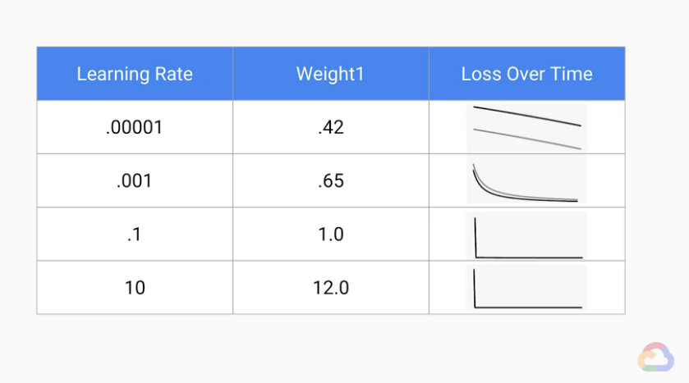Image resolution: width=689 pixels, height=383 pixels.
Task: Open the linear decreasing loss chart thumbnail
Action: click(x=526, y=128)
